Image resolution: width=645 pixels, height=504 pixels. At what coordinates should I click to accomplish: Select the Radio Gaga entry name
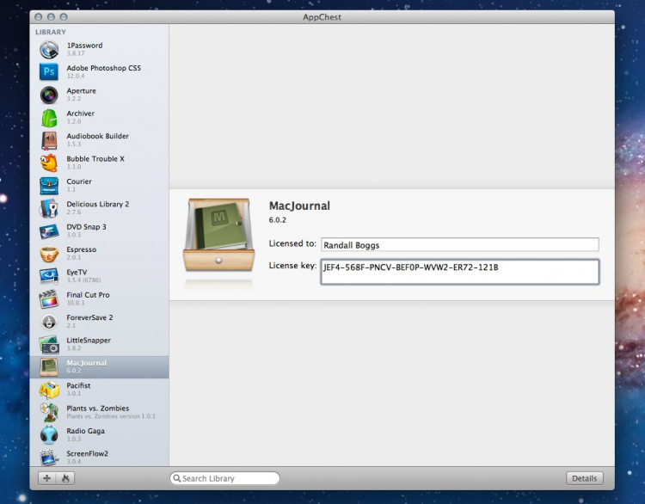[85, 431]
